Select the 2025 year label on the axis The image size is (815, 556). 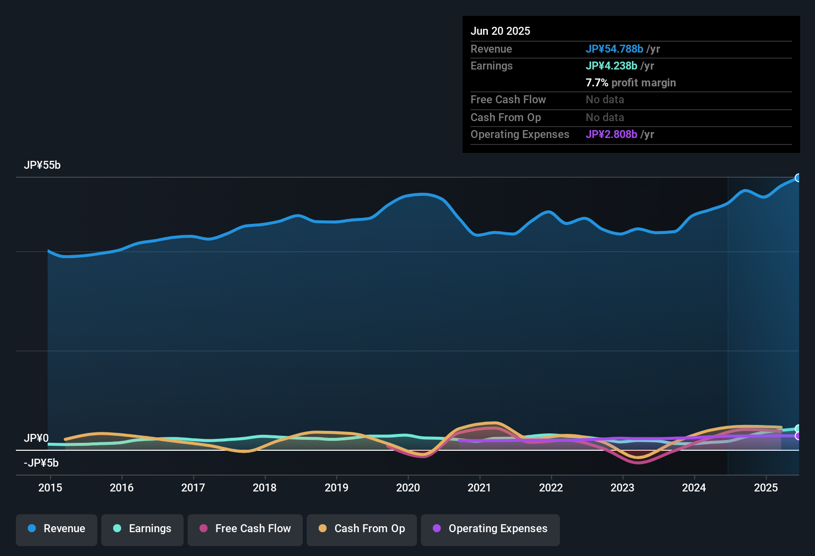[x=766, y=488]
